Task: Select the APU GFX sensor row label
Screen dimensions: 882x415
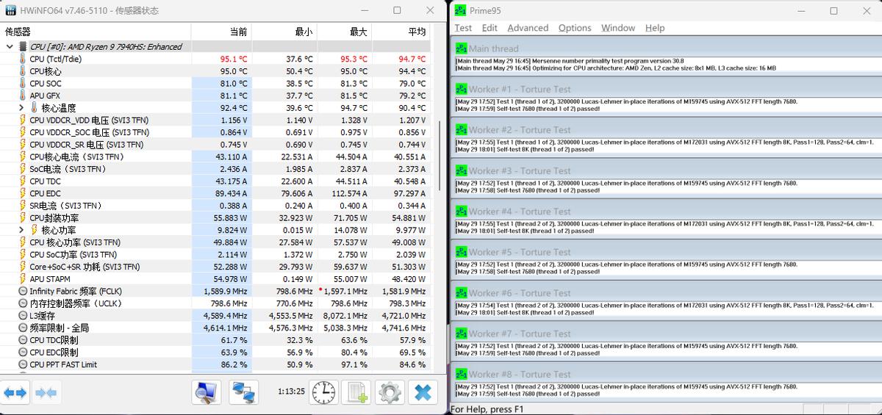Action: [x=45, y=95]
